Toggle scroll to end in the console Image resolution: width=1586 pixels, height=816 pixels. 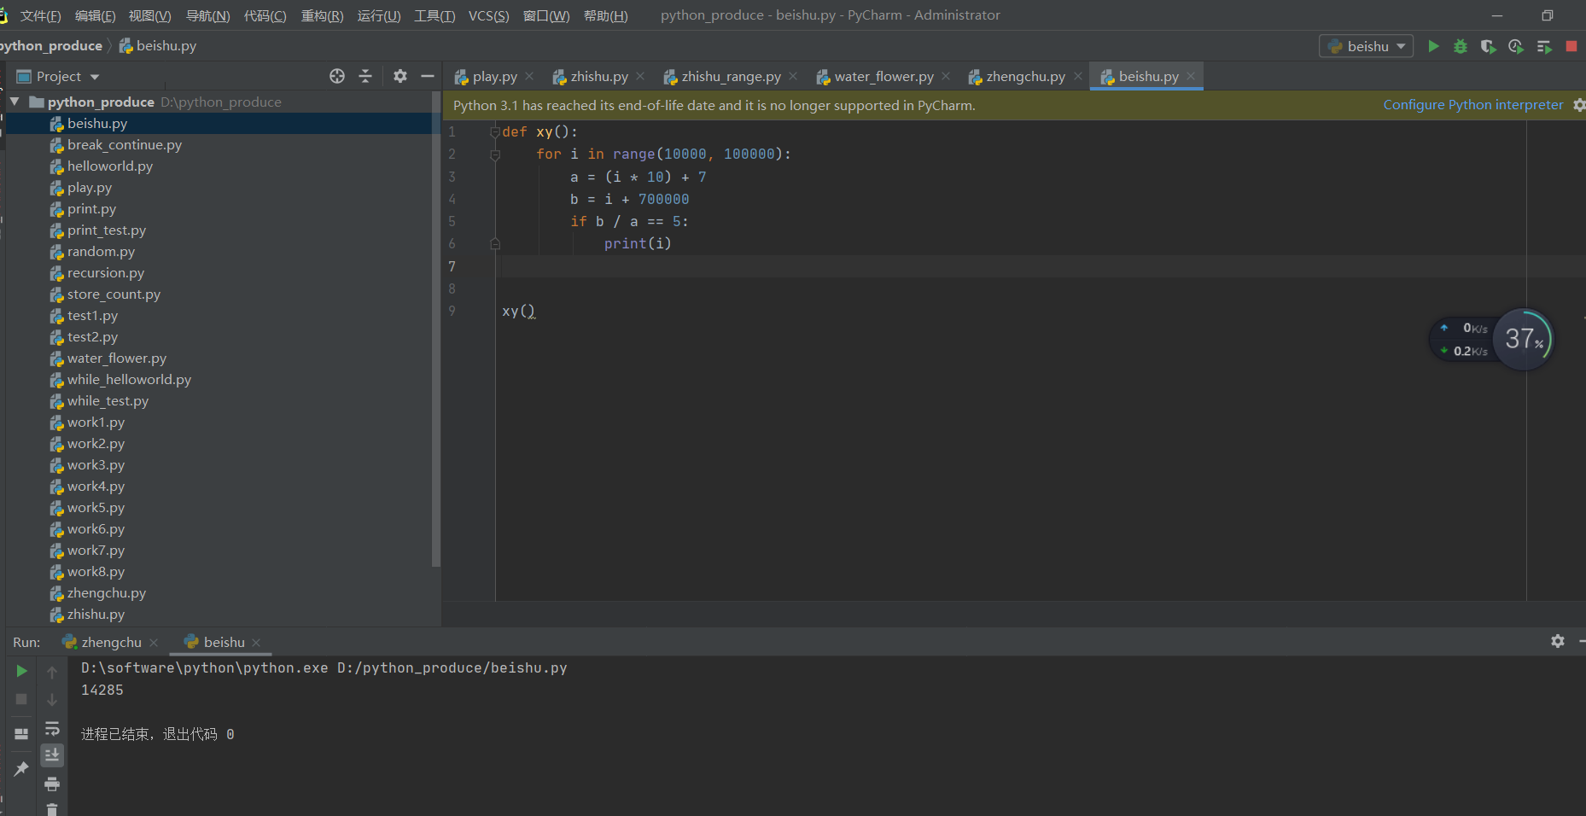(52, 755)
